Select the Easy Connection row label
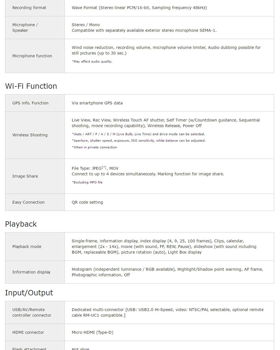 point(28,202)
